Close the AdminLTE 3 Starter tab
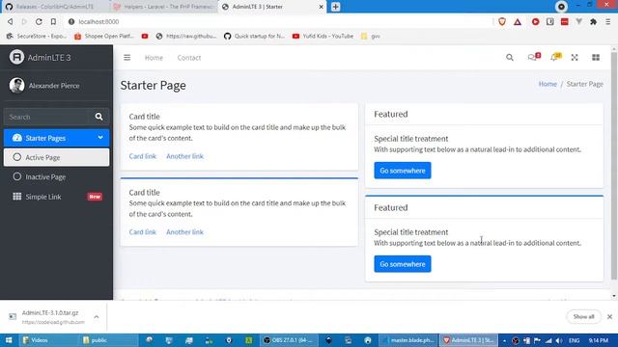This screenshot has width=618, height=347. pos(321,7)
